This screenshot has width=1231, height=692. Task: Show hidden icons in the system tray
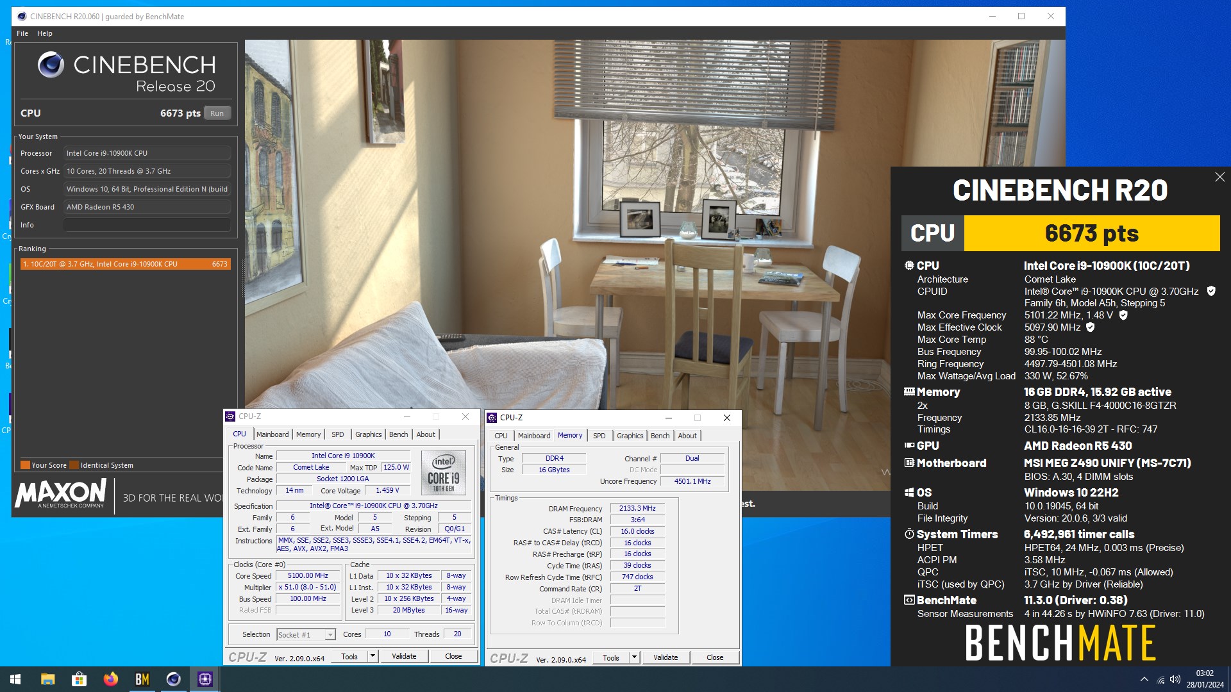click(x=1144, y=680)
